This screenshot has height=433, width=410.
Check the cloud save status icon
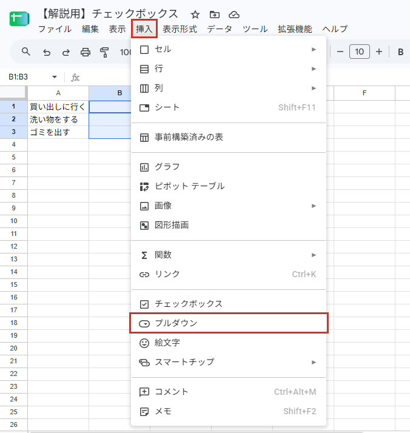tap(234, 15)
